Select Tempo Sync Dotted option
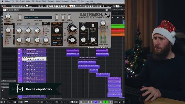This screenshot has height=104, width=185. [x=44, y=30]
